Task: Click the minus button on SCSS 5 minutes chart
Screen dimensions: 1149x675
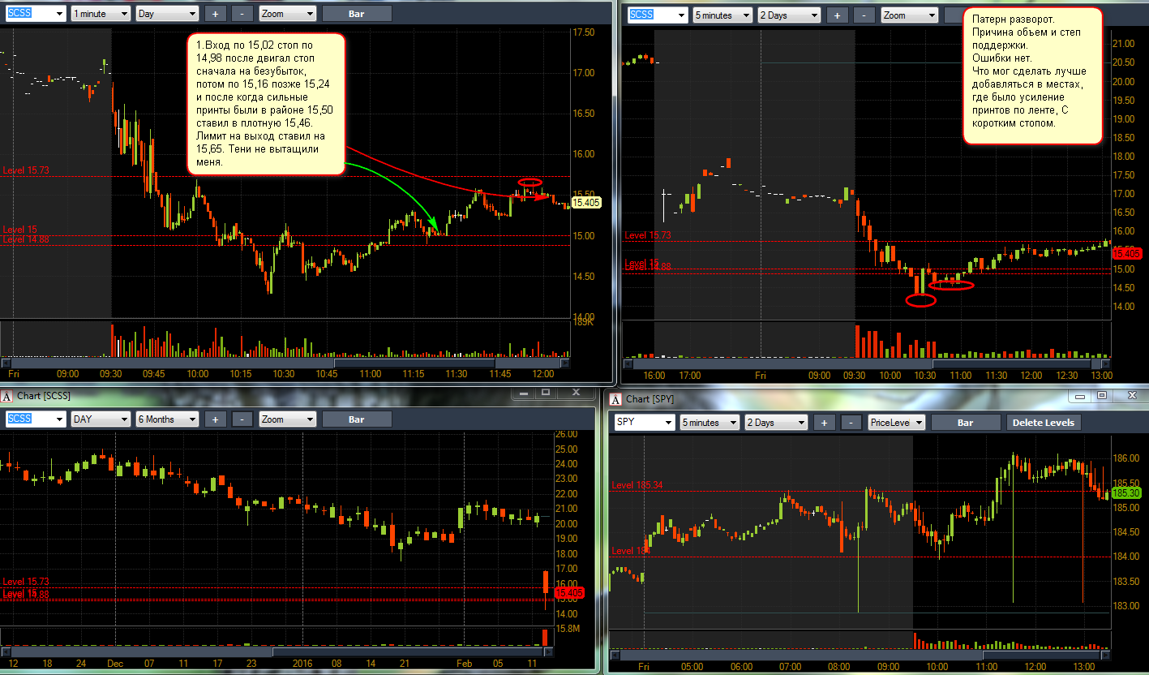Action: click(x=864, y=15)
